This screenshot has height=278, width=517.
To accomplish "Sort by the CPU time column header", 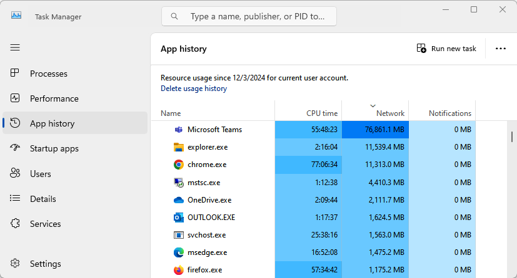I will 308,111.
